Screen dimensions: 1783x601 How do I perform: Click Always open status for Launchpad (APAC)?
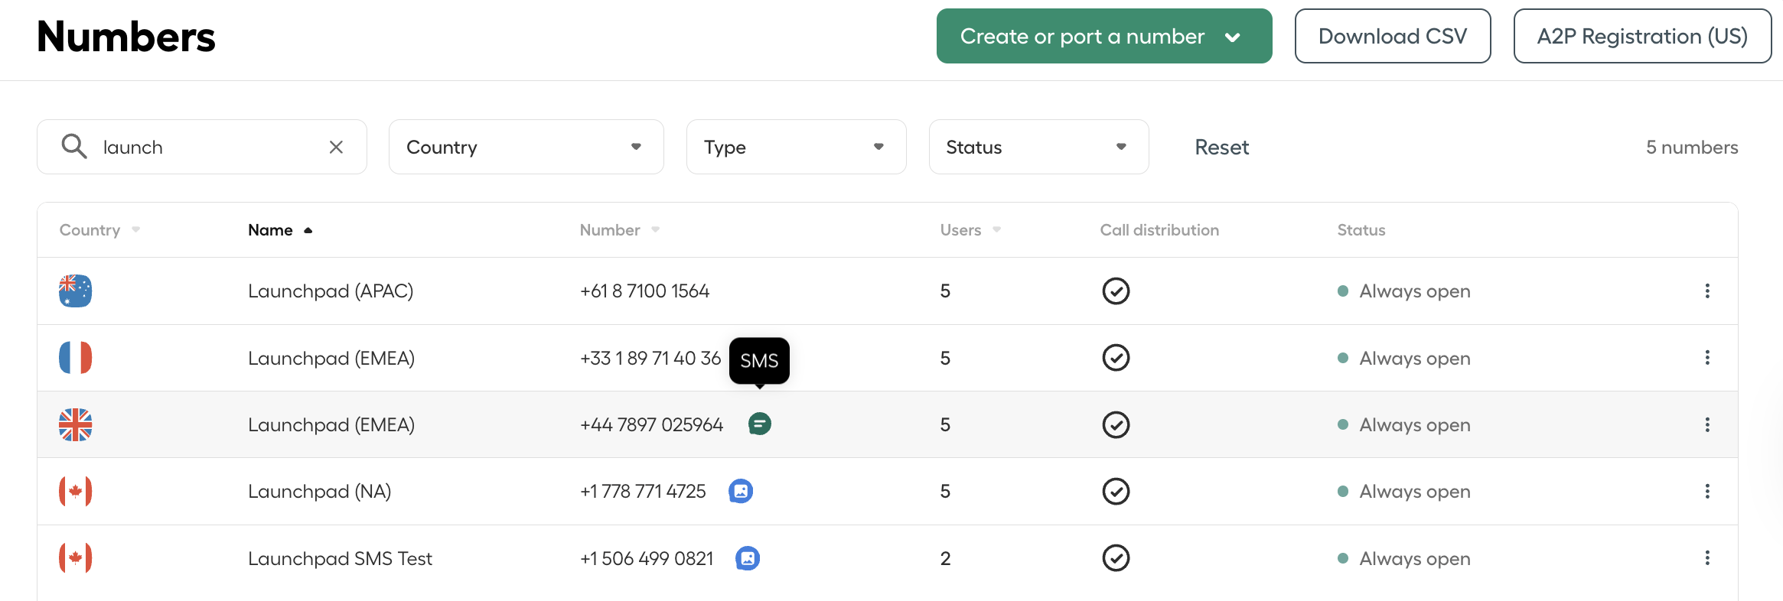click(x=1404, y=291)
